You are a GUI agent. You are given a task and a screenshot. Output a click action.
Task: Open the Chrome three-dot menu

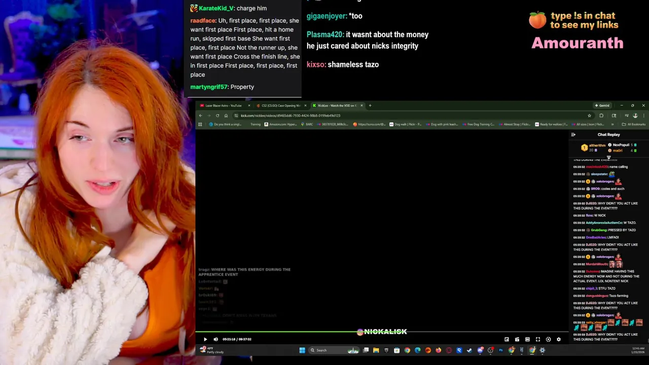643,116
